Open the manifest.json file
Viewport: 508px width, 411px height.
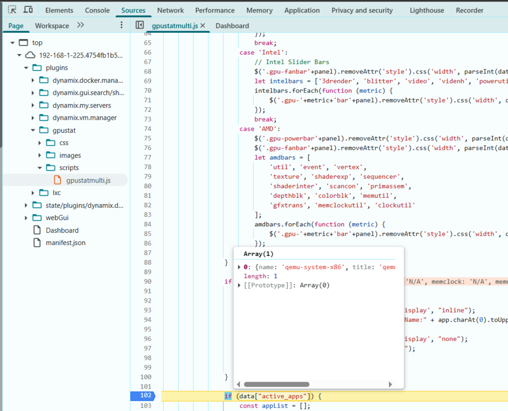point(65,243)
